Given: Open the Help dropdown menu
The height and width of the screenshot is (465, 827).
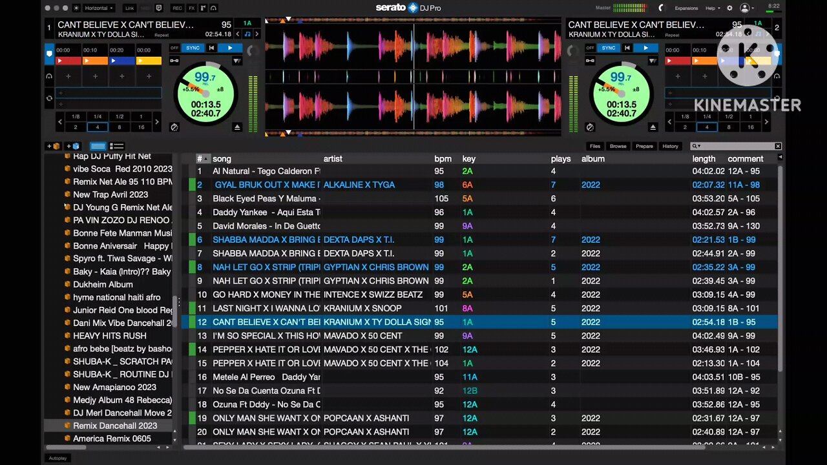Looking at the screenshot, I should click(x=712, y=8).
